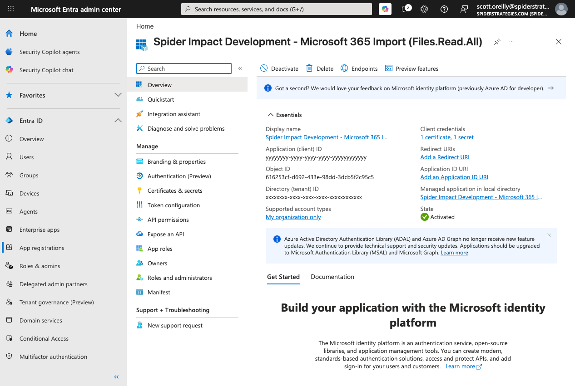Collapse the Essentials section

285,115
